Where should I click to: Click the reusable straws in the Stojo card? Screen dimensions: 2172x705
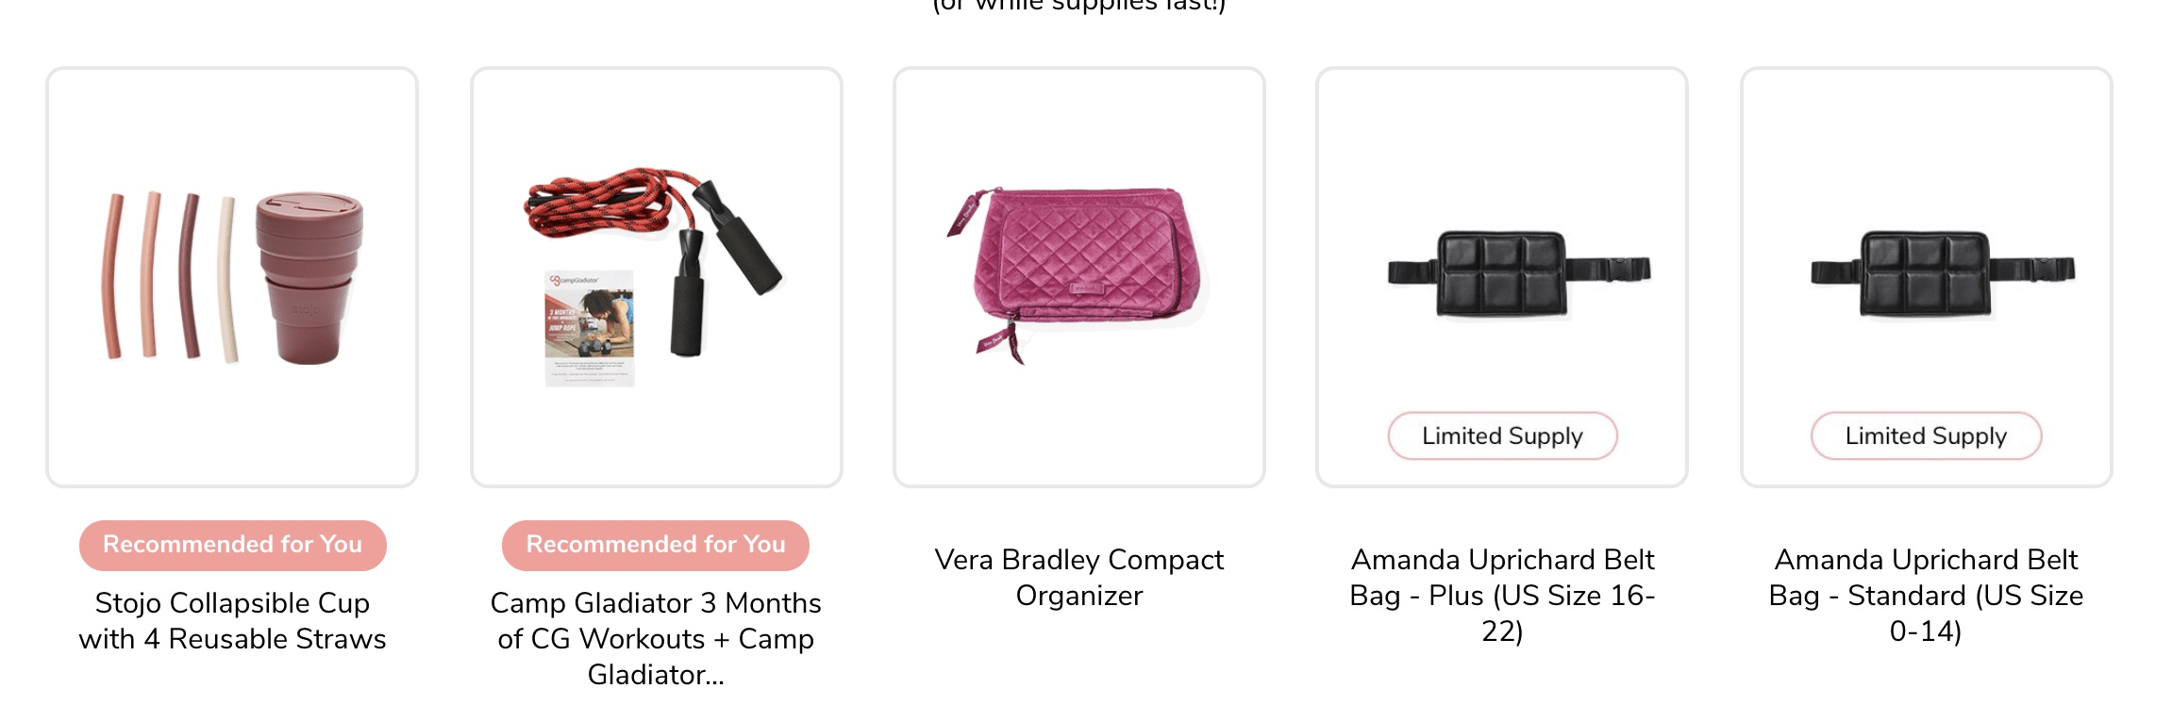(x=170, y=277)
